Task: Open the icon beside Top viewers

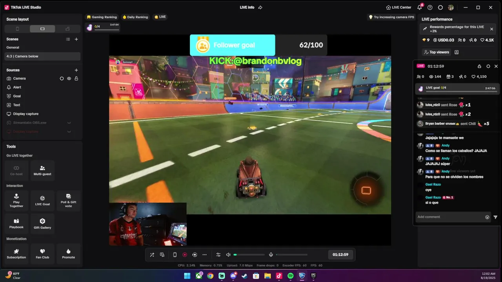Action: 457,52
